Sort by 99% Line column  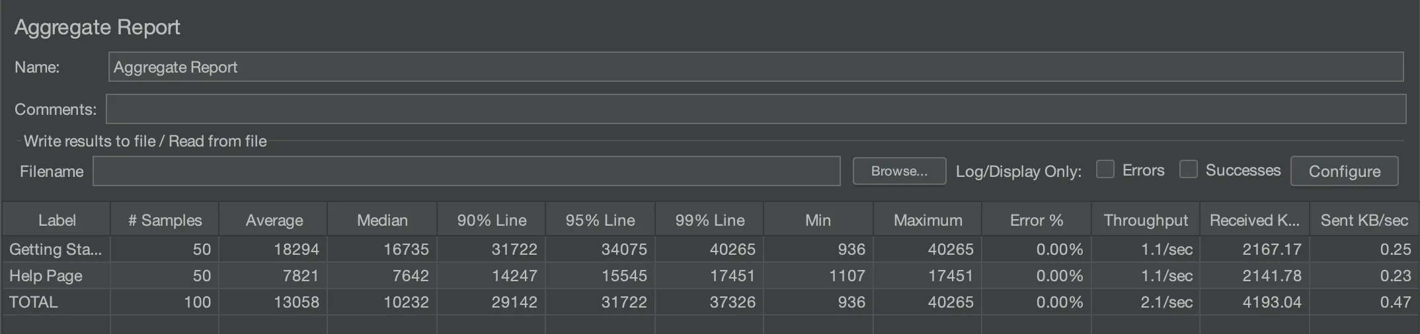pyautogui.click(x=709, y=220)
